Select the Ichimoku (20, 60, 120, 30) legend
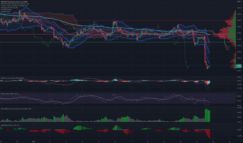The width and height of the screenshot is (243, 143). pos(9,8)
